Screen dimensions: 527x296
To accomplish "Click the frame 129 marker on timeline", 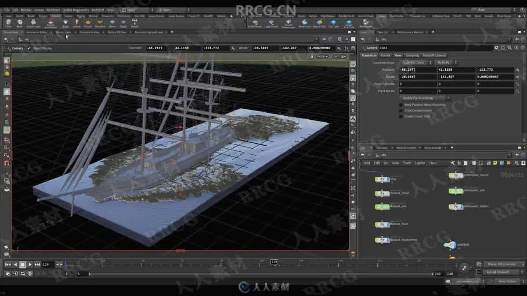I will (274, 262).
